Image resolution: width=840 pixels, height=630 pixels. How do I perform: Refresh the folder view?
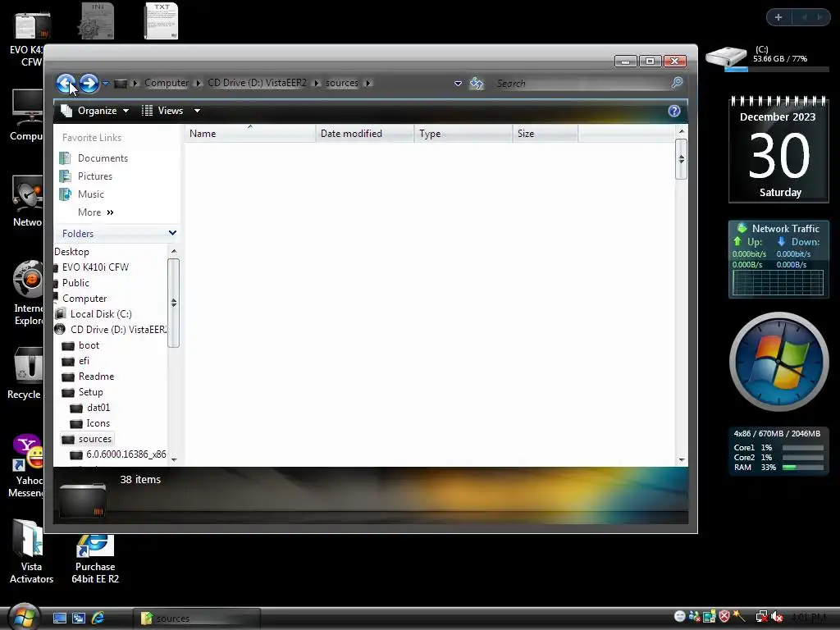coord(477,84)
